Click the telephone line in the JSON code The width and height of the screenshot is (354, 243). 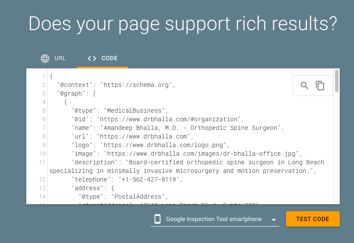(x=127, y=179)
